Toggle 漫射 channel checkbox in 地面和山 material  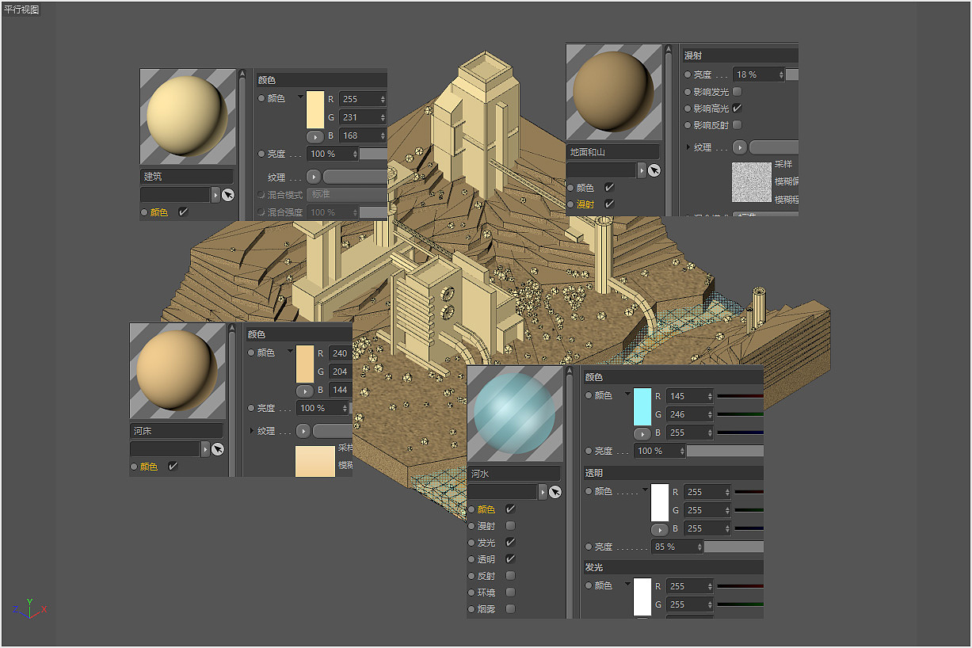point(609,204)
